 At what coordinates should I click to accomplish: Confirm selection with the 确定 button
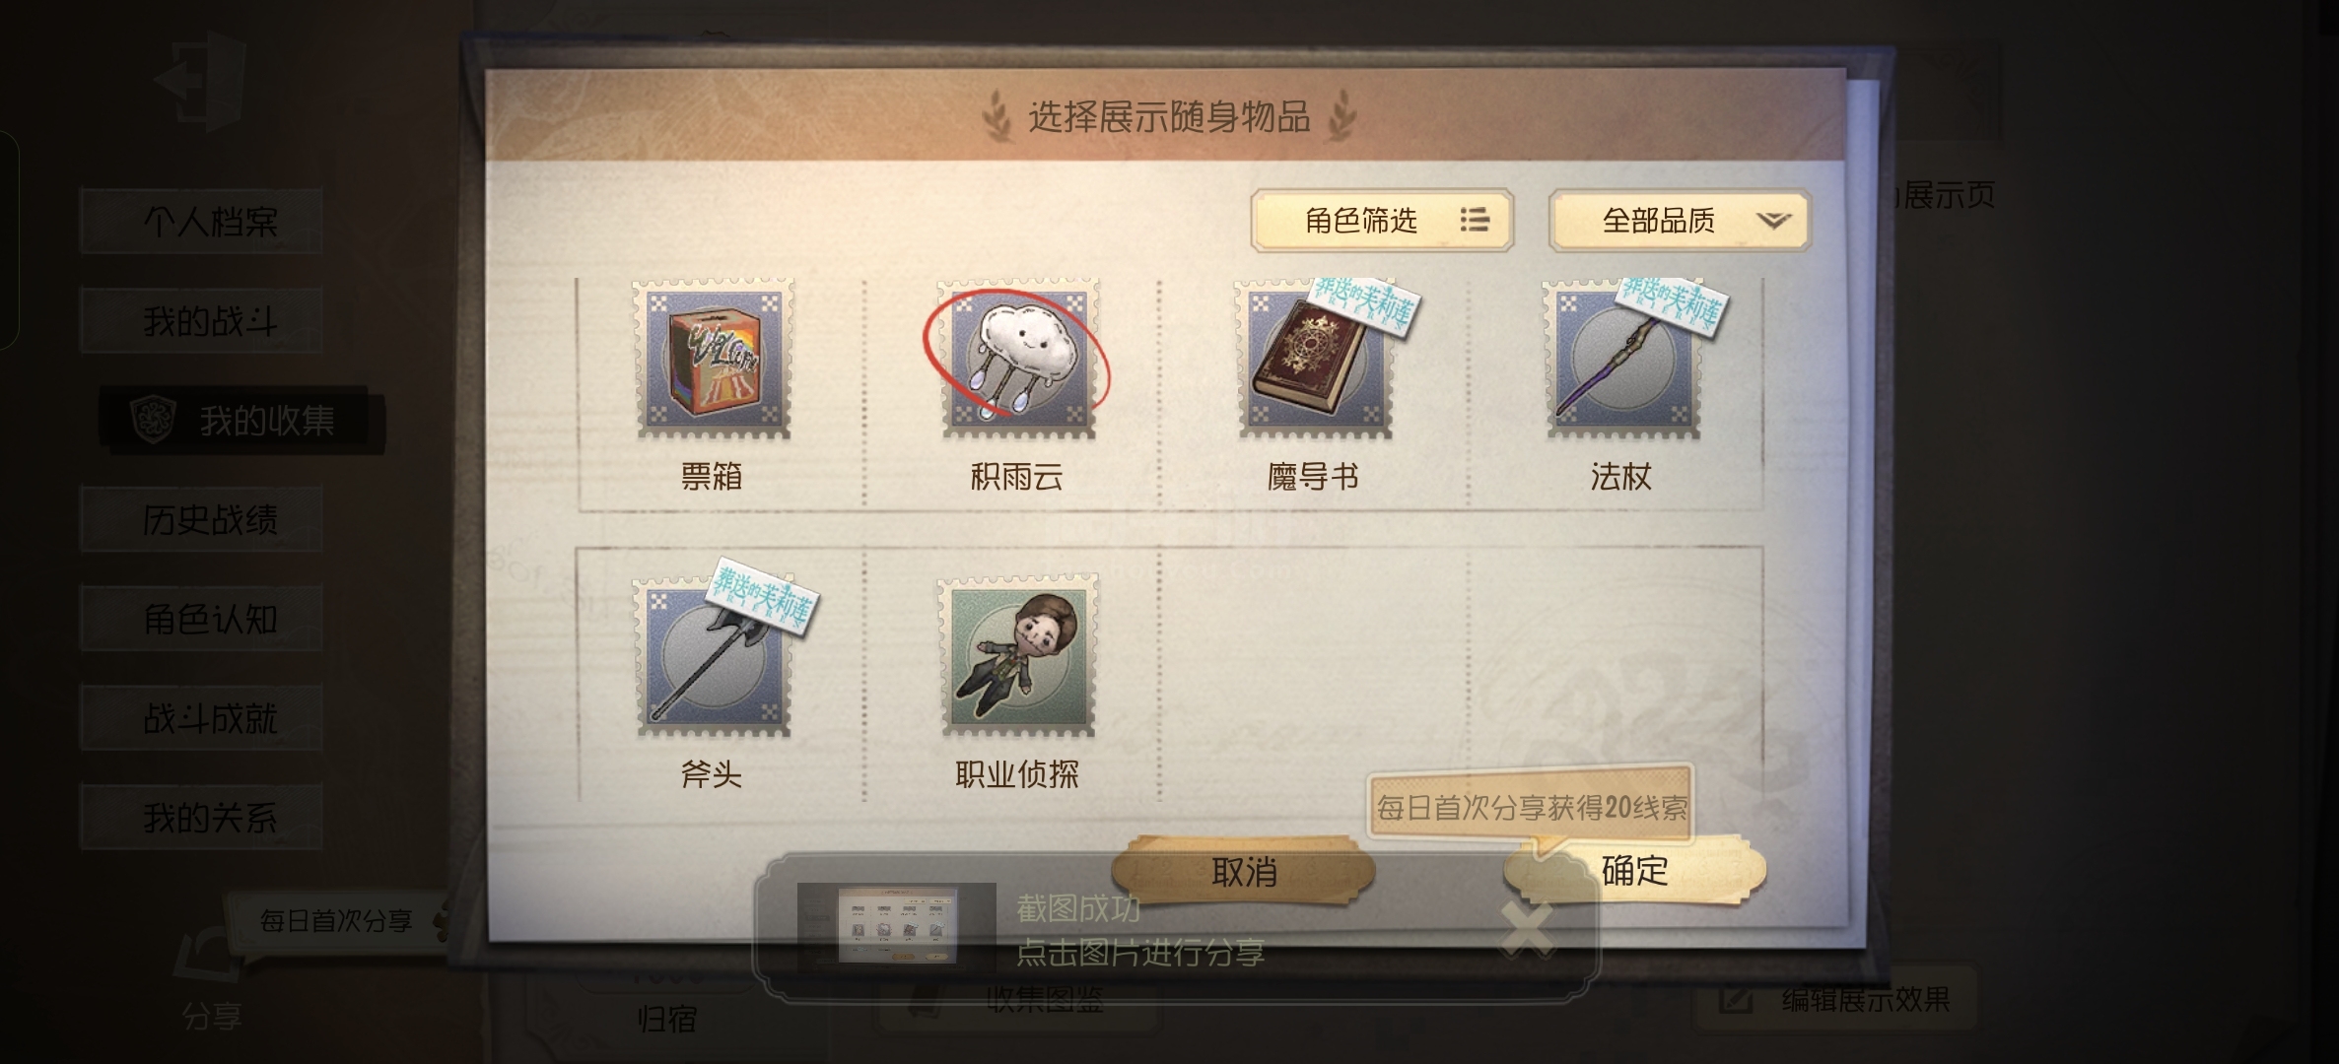(1634, 871)
